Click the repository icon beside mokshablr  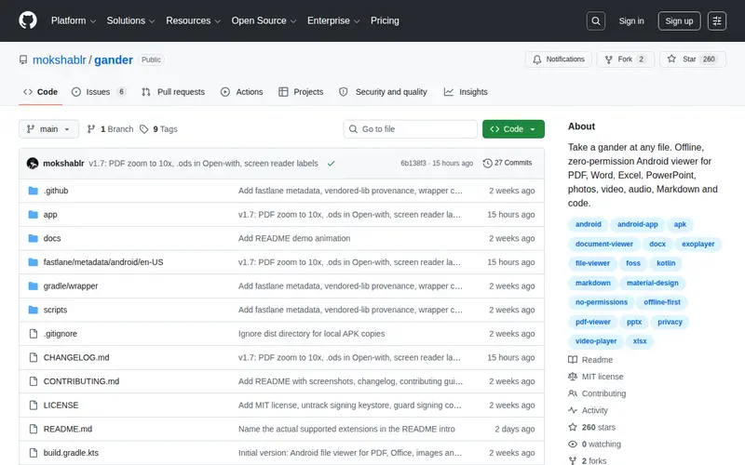[23, 60]
